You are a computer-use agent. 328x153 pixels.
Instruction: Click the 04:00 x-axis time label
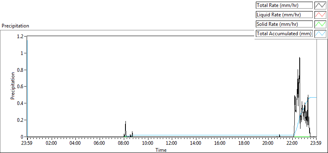(75, 144)
